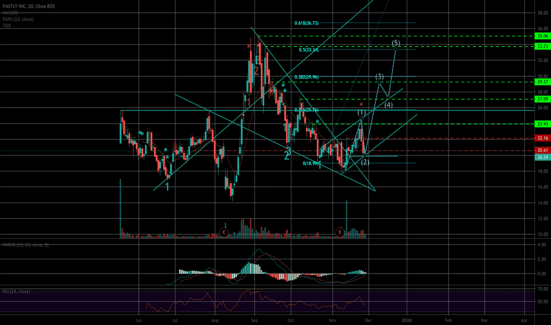Image resolution: width=551 pixels, height=325 pixels.
Task: Click the Oct label on time axis
Action: coord(290,320)
